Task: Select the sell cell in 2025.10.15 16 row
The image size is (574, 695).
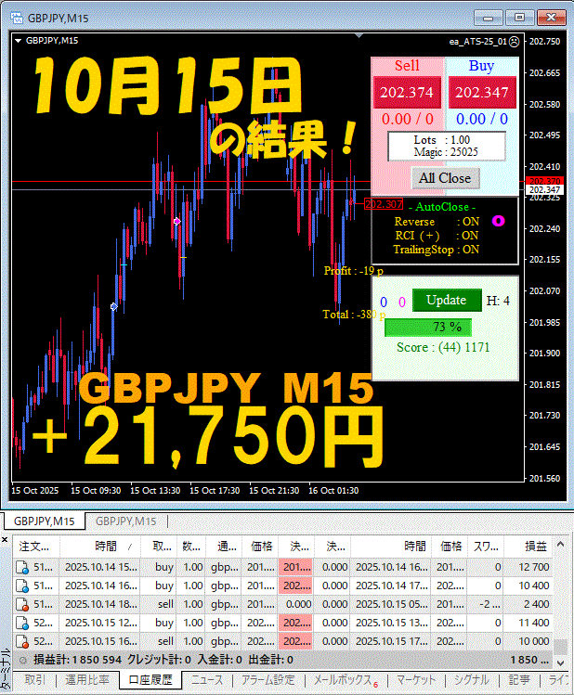Action: [159, 641]
